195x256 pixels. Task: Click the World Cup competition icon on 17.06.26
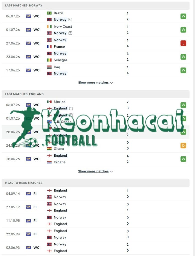coord(28,70)
